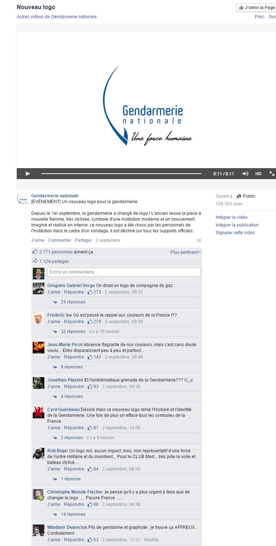Expand 2 réponses under Cyril's comment
The image size is (276, 546).
(72, 438)
